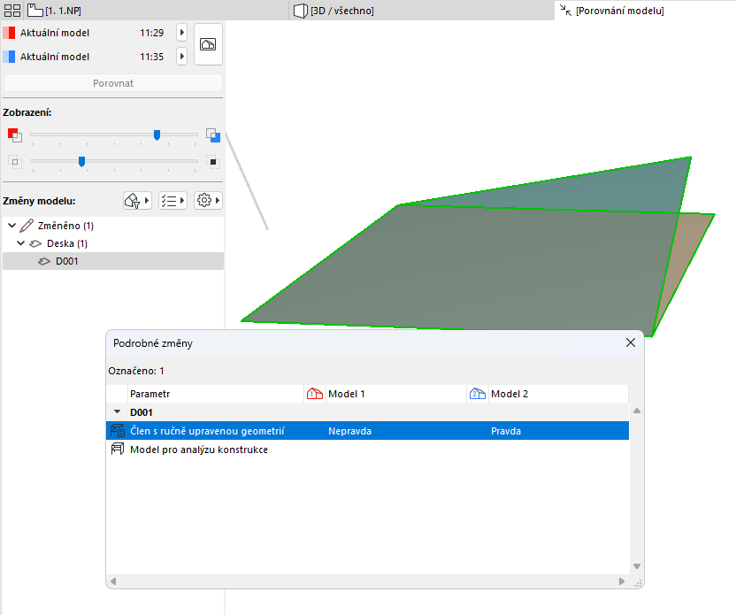Viewport: 736px width, 615px height.
Task: Click the blue Model 2 display icon
Action: coord(213,135)
